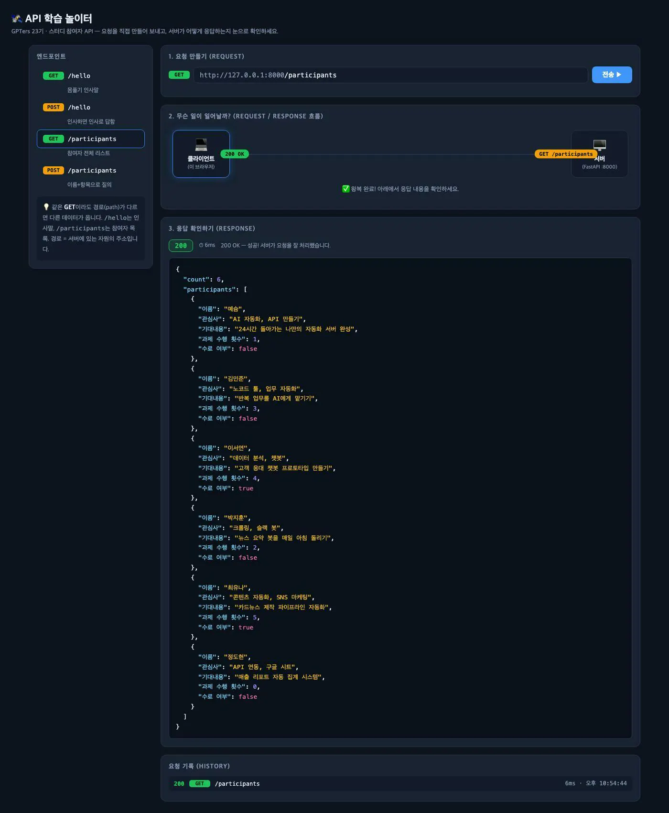Click the "participants": [ key line
This screenshot has height=813, width=669.
[215, 289]
